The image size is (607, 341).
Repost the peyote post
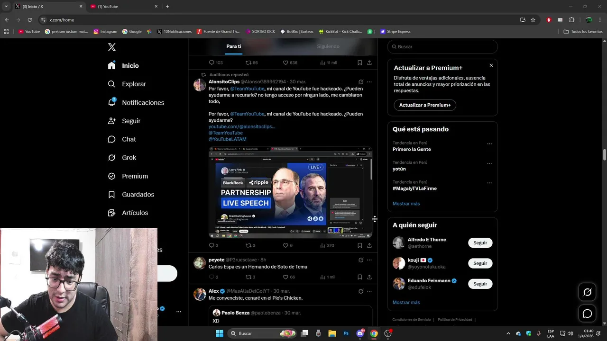coord(248,277)
